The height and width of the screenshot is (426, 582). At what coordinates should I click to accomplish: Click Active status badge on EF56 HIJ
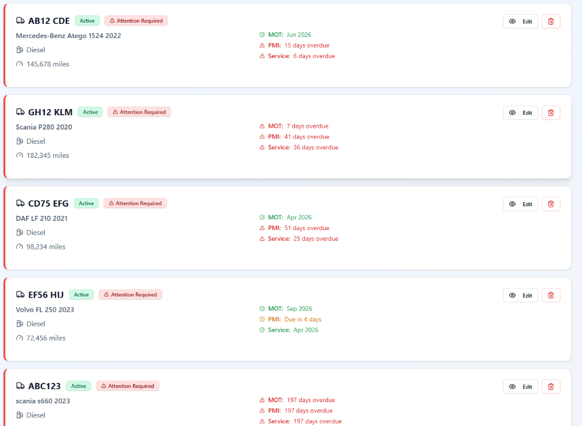point(81,294)
